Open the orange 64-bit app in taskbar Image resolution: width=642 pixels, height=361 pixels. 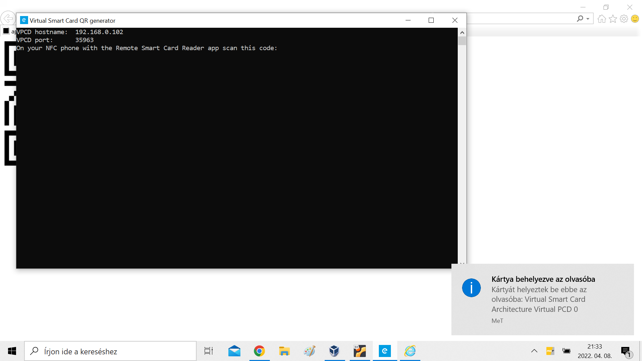point(360,351)
